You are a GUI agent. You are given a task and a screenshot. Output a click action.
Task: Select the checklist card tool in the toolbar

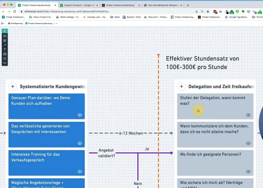click(5, 40)
